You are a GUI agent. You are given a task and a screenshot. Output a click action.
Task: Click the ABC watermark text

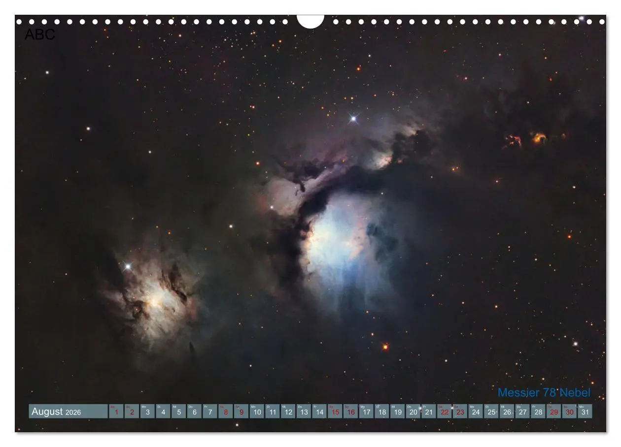click(39, 34)
